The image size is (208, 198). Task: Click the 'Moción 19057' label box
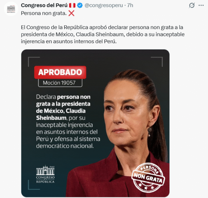point(60,83)
